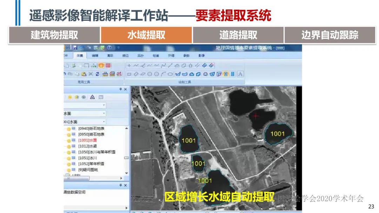Select the ellipse drawing tool
379x213 pixels.
point(170,74)
